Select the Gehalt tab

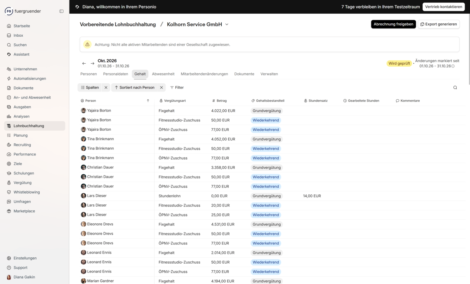point(140,74)
